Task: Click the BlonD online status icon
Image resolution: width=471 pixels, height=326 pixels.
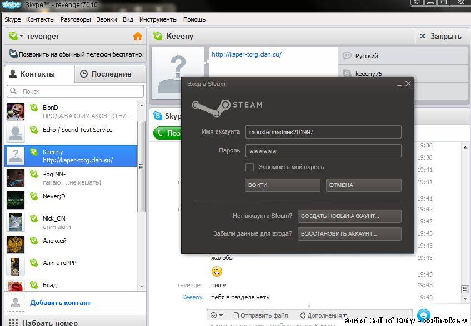Action: [34, 108]
